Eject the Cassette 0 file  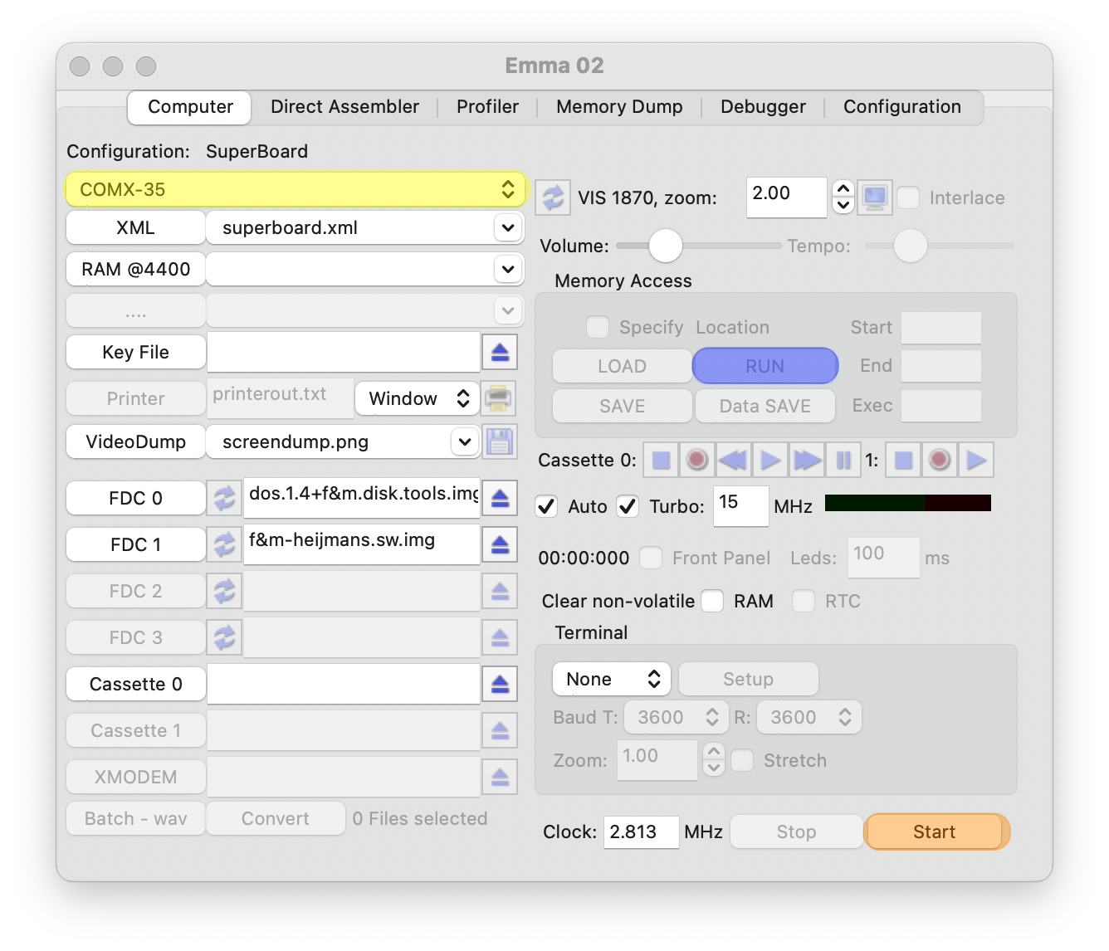[500, 684]
